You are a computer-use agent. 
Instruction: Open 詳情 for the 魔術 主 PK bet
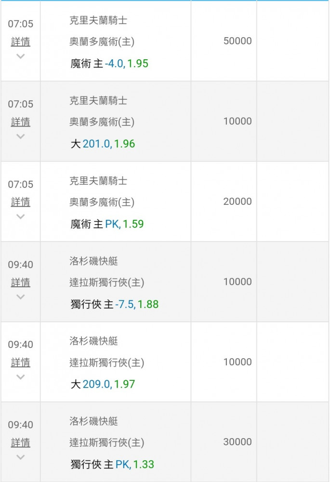[x=21, y=202]
